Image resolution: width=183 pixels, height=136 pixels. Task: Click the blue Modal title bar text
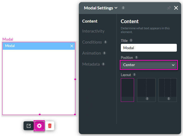click(x=10, y=46)
